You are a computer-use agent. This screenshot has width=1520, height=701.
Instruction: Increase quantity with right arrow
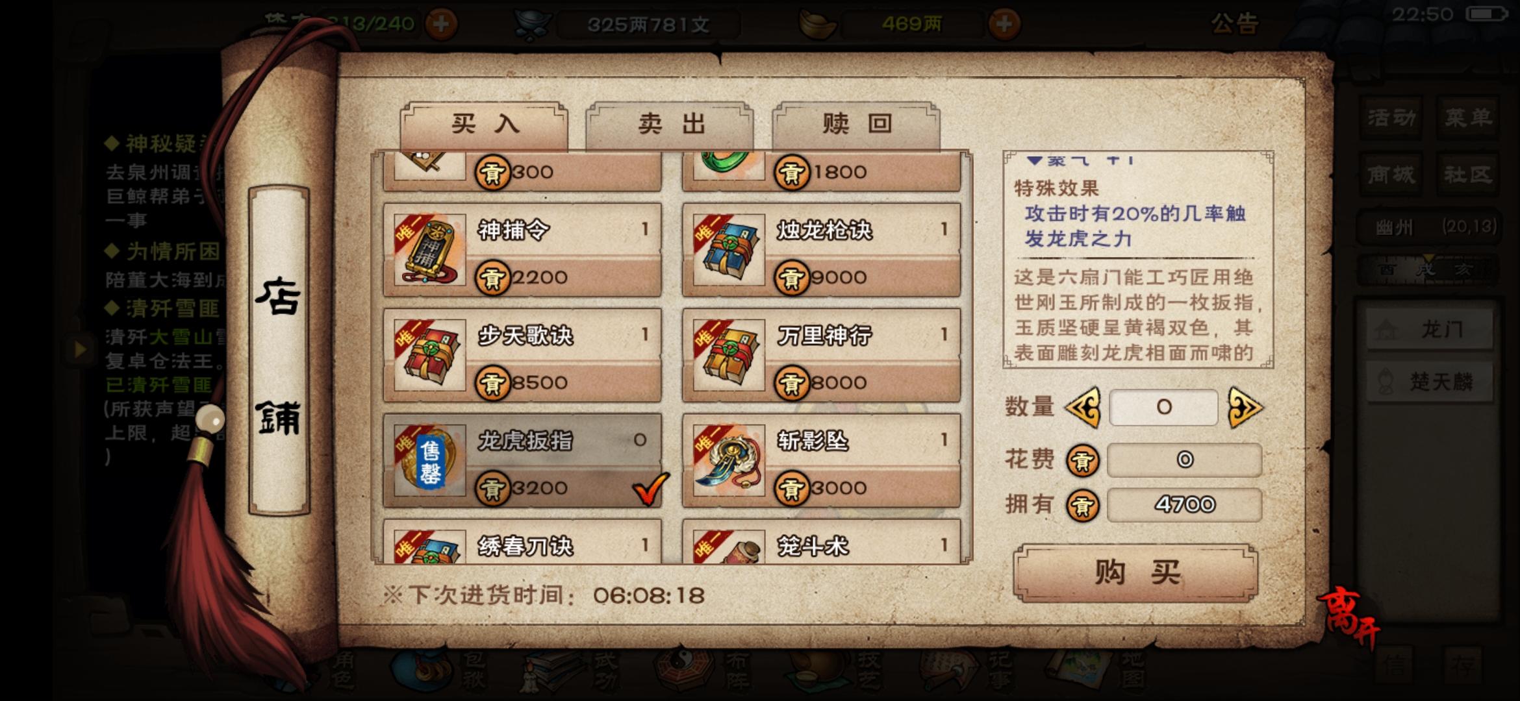(x=1245, y=408)
